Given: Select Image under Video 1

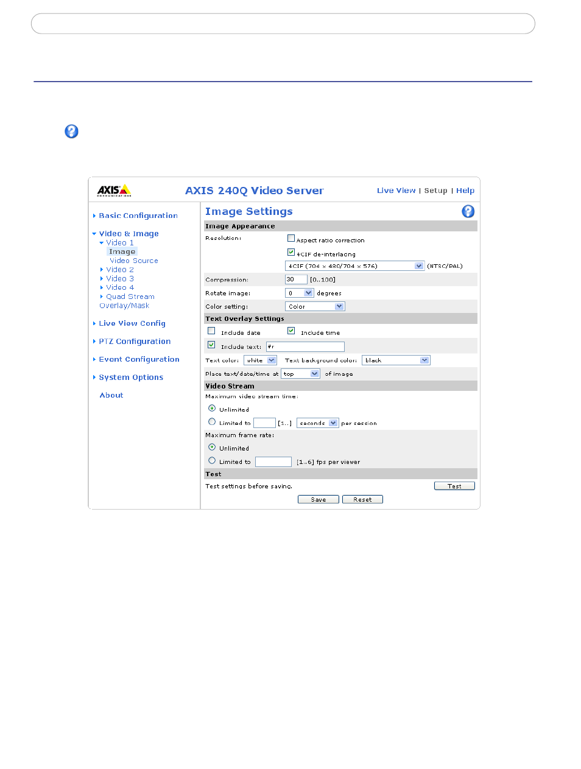Looking at the screenshot, I should 122,251.
